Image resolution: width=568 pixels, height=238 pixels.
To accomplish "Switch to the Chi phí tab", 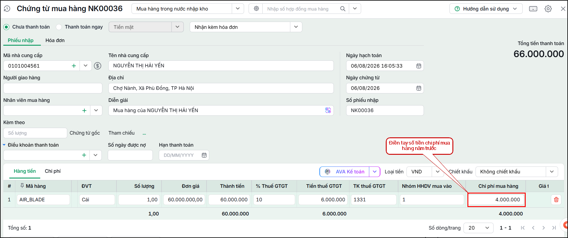I will point(53,171).
